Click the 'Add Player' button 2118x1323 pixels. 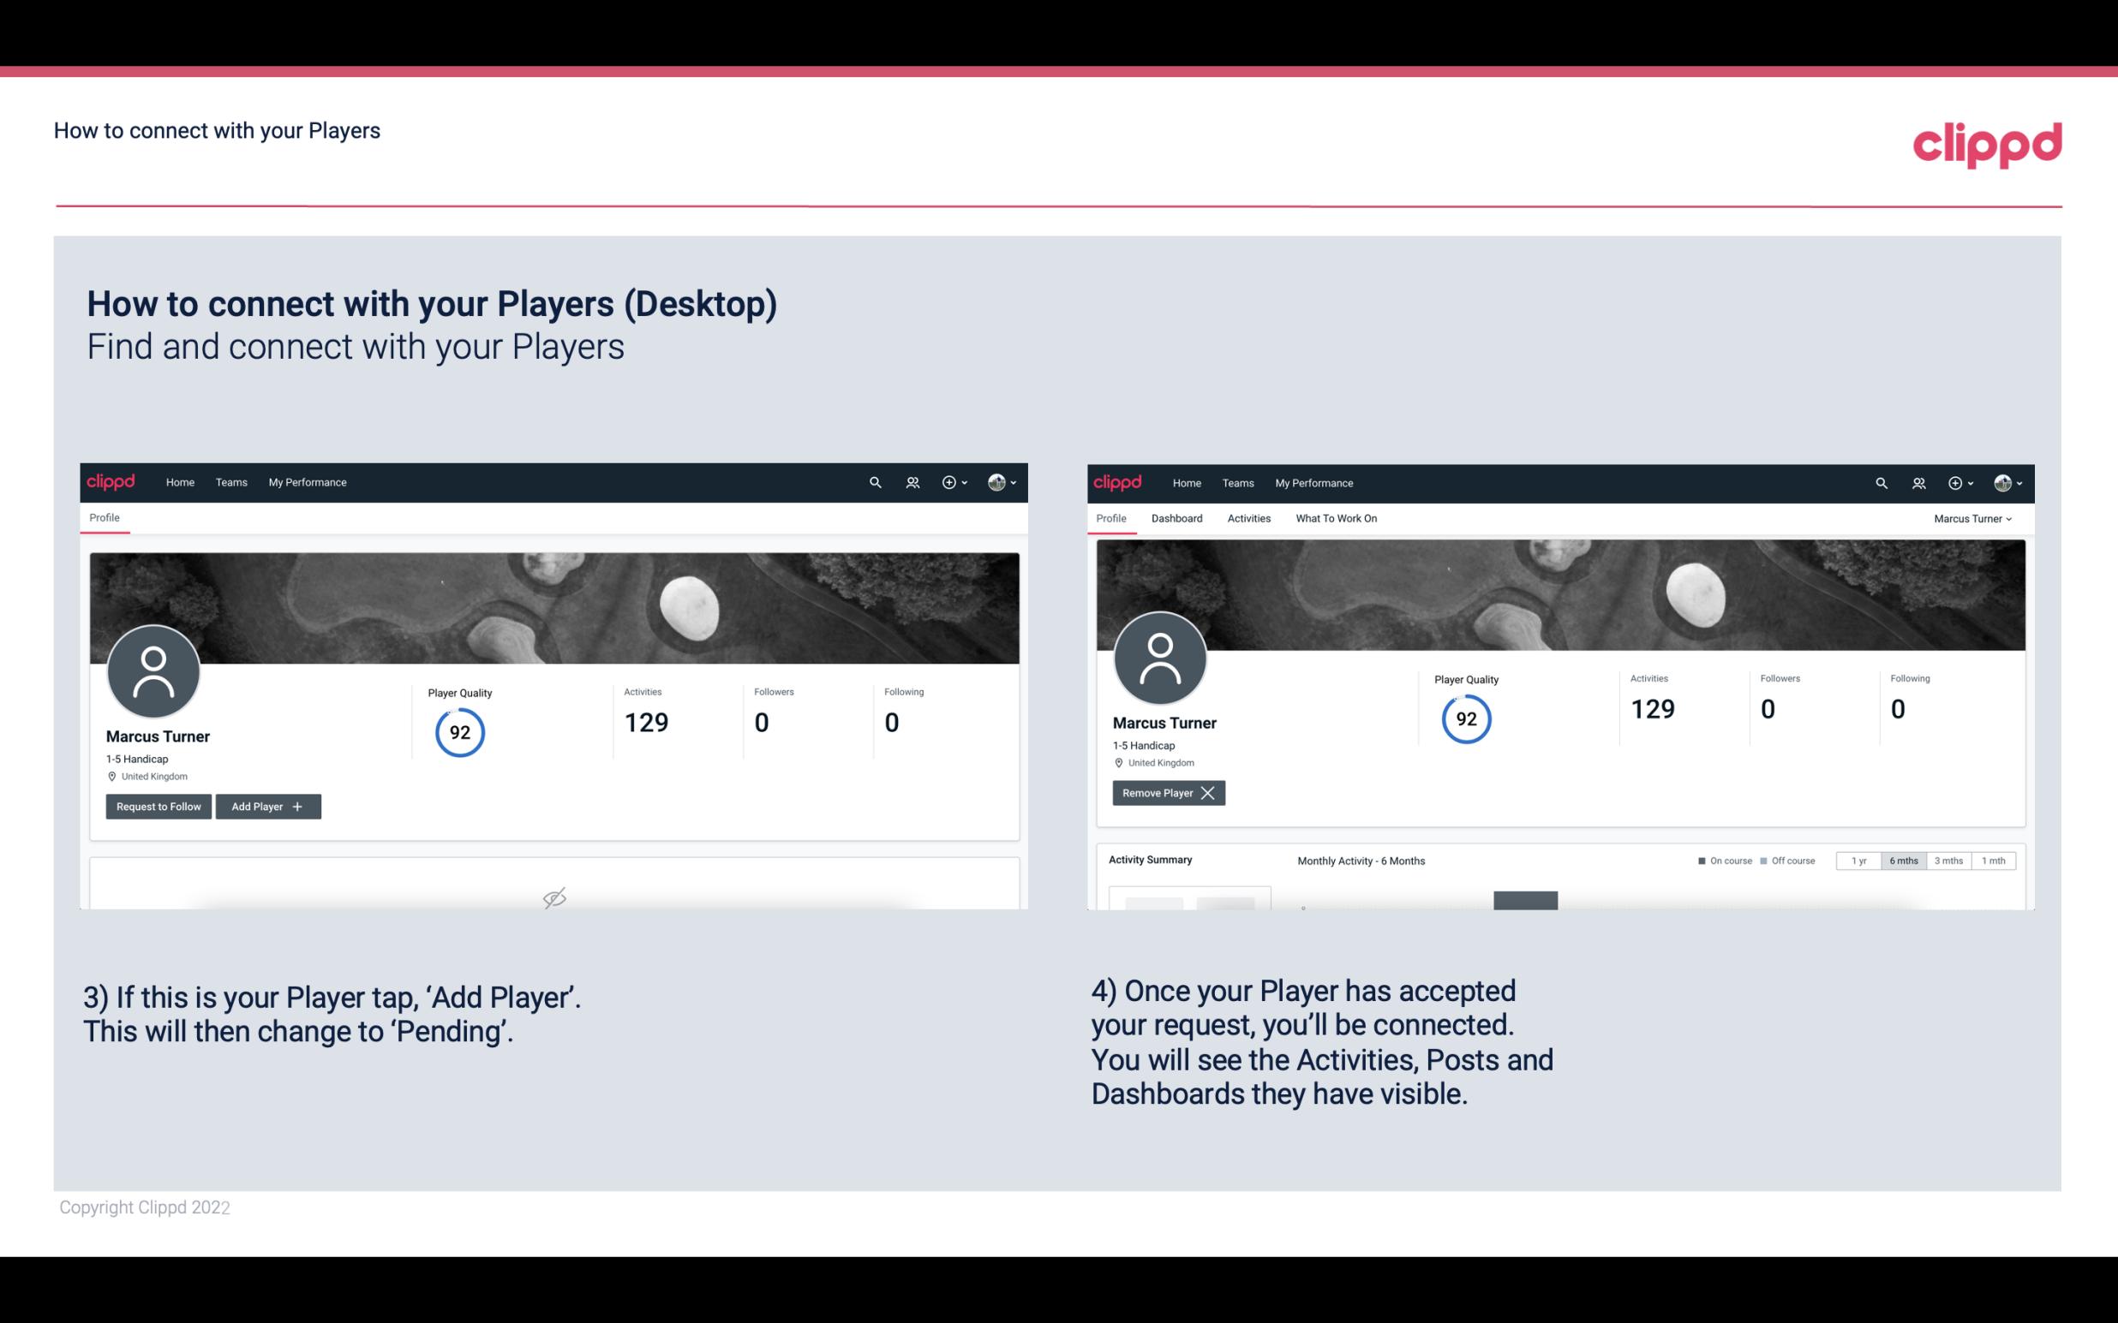click(x=266, y=805)
